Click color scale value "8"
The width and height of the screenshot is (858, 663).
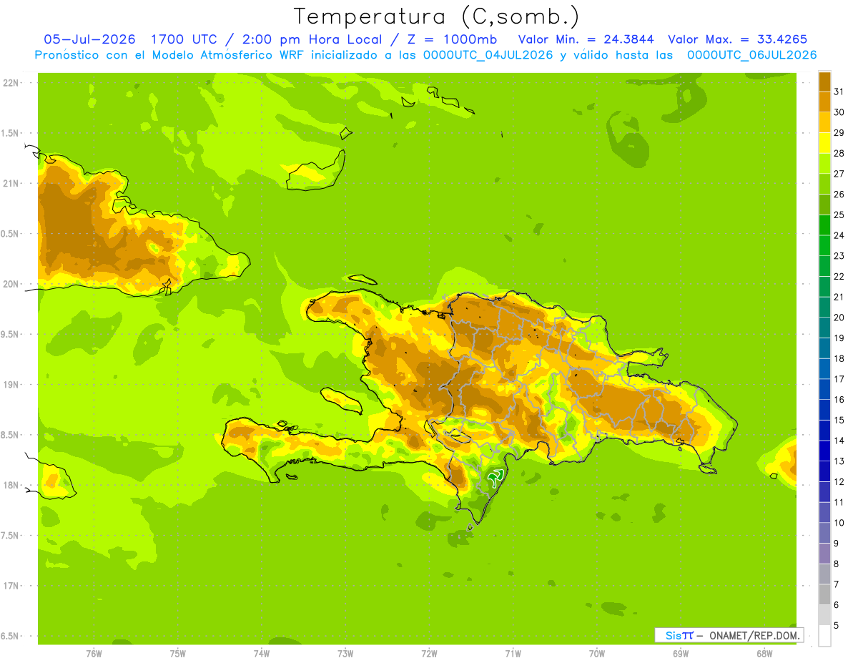(x=836, y=564)
